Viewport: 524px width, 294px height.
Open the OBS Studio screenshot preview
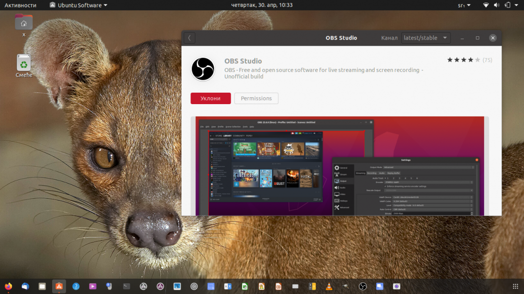[x=340, y=166]
